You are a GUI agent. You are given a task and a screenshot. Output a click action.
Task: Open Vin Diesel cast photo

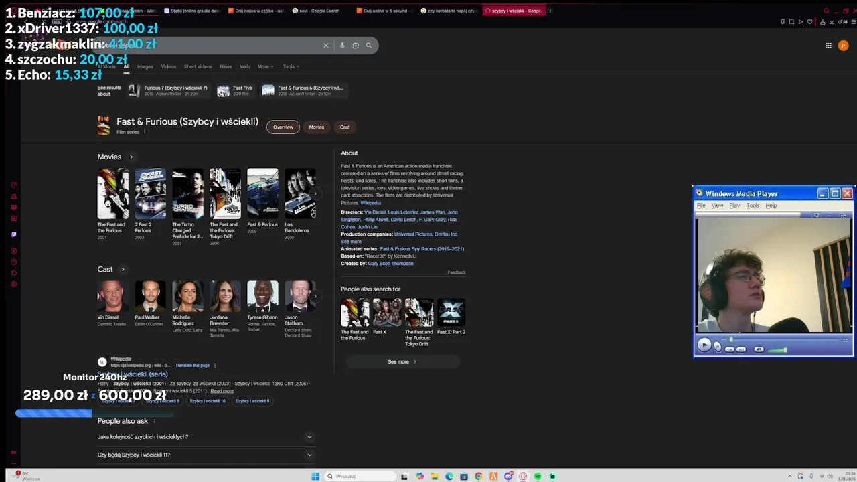coord(112,296)
